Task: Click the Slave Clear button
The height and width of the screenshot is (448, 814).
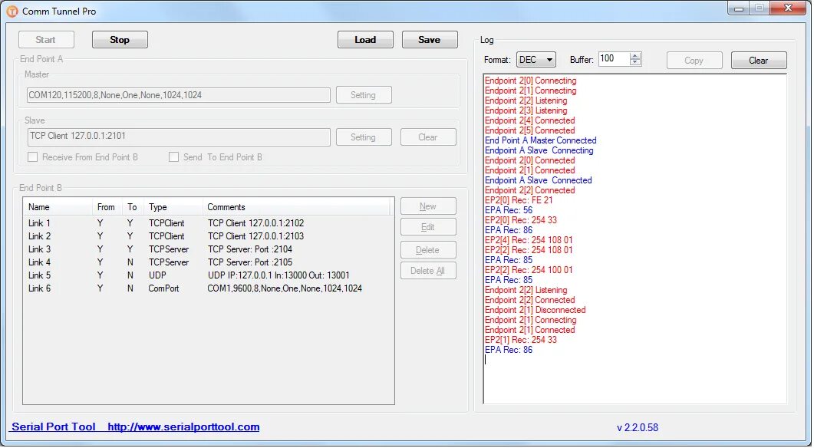Action: [428, 137]
